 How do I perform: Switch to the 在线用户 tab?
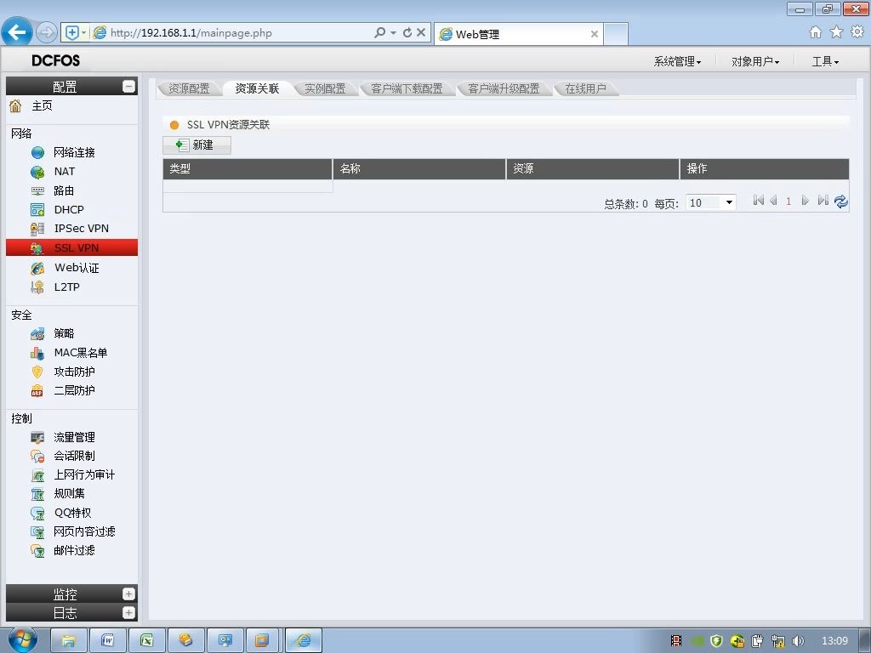[585, 88]
